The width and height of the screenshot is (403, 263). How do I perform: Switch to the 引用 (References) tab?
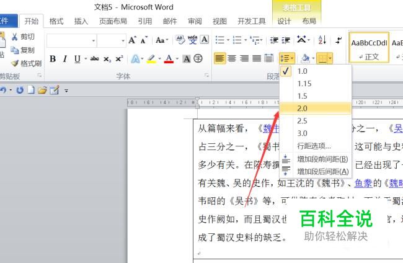click(145, 21)
